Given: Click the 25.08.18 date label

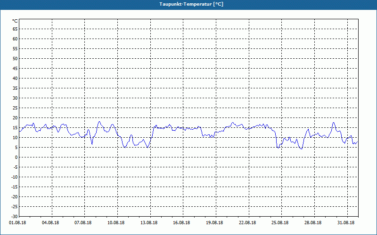Looking at the screenshot, I should point(280,223).
